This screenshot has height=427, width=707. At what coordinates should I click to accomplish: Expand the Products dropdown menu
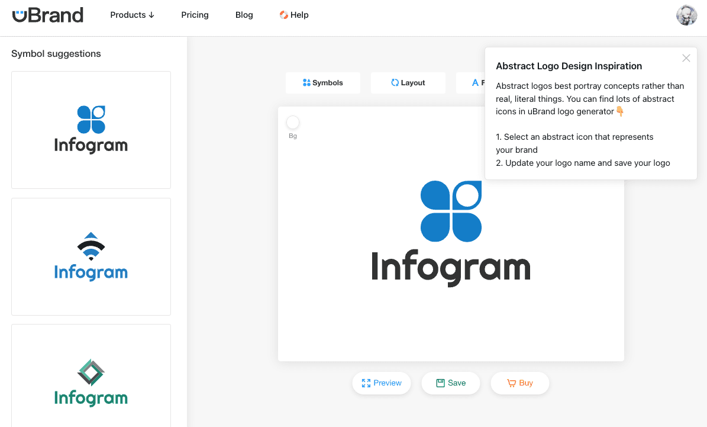(132, 15)
